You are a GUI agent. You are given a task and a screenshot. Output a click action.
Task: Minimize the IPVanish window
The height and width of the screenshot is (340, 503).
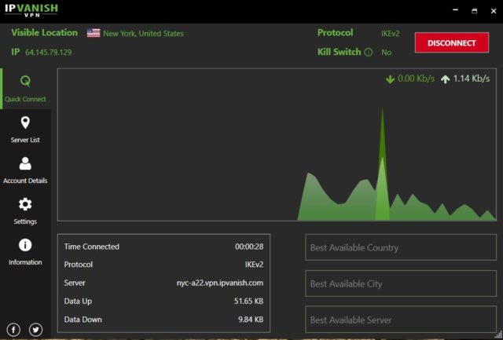coord(455,10)
